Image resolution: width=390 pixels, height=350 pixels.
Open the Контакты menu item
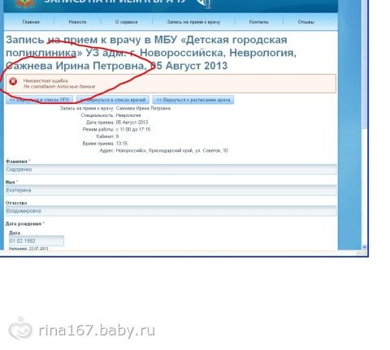[x=259, y=22]
